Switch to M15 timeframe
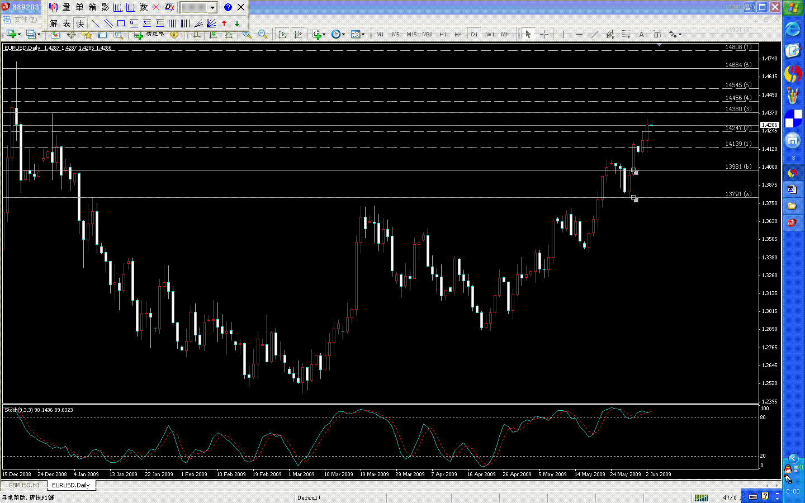 coord(411,35)
